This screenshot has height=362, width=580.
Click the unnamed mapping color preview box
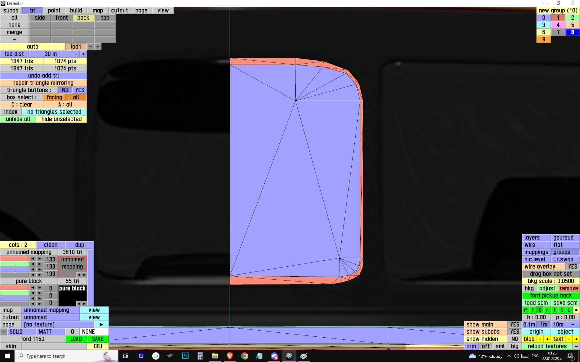click(72, 265)
